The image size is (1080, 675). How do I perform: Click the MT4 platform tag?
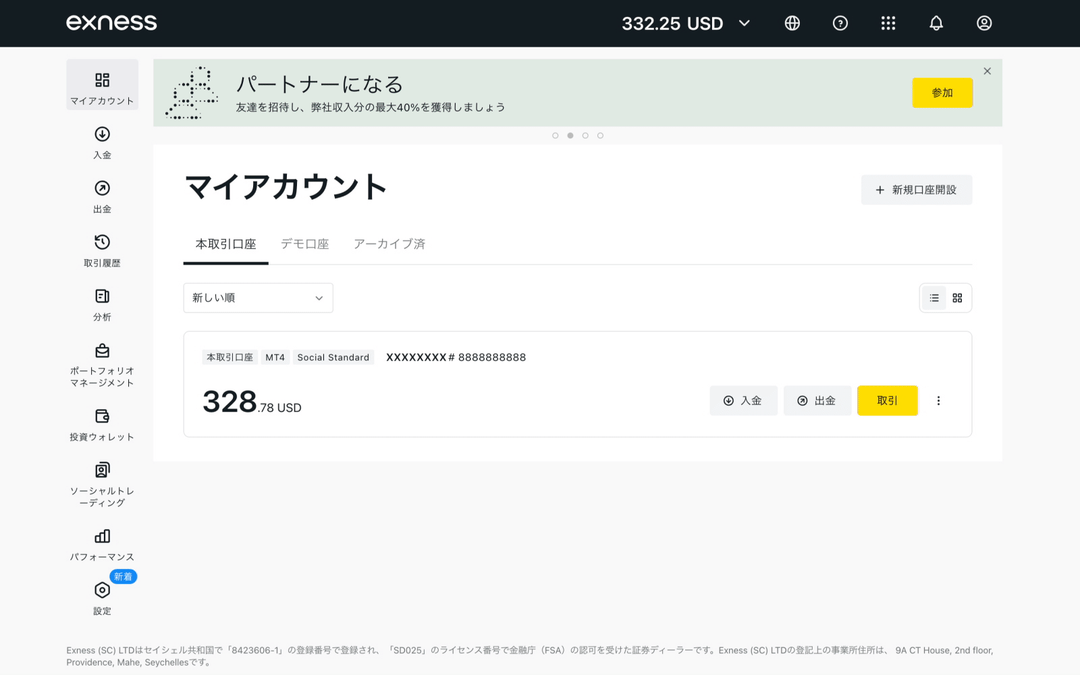coord(275,357)
